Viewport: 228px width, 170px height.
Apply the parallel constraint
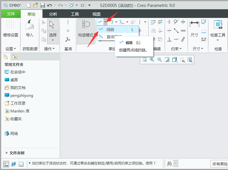[x=183, y=39]
